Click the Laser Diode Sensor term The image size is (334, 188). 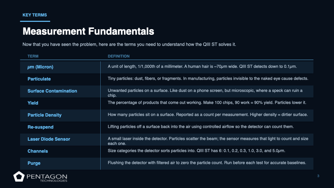click(x=49, y=139)
